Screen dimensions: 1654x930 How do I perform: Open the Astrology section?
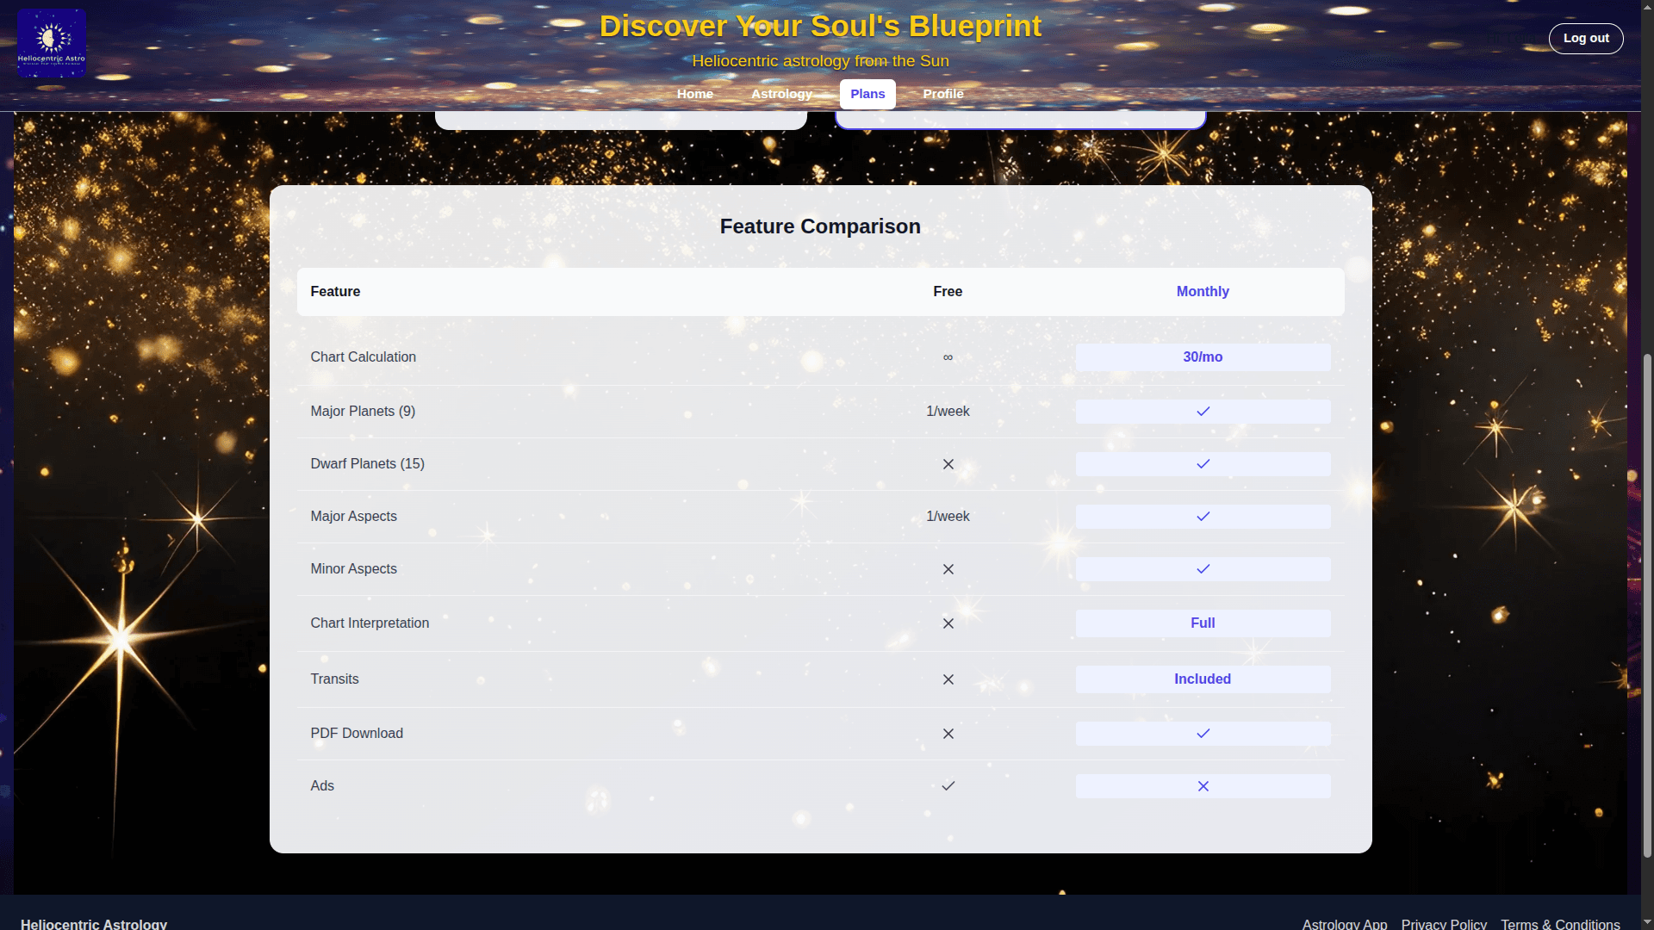pyautogui.click(x=780, y=94)
